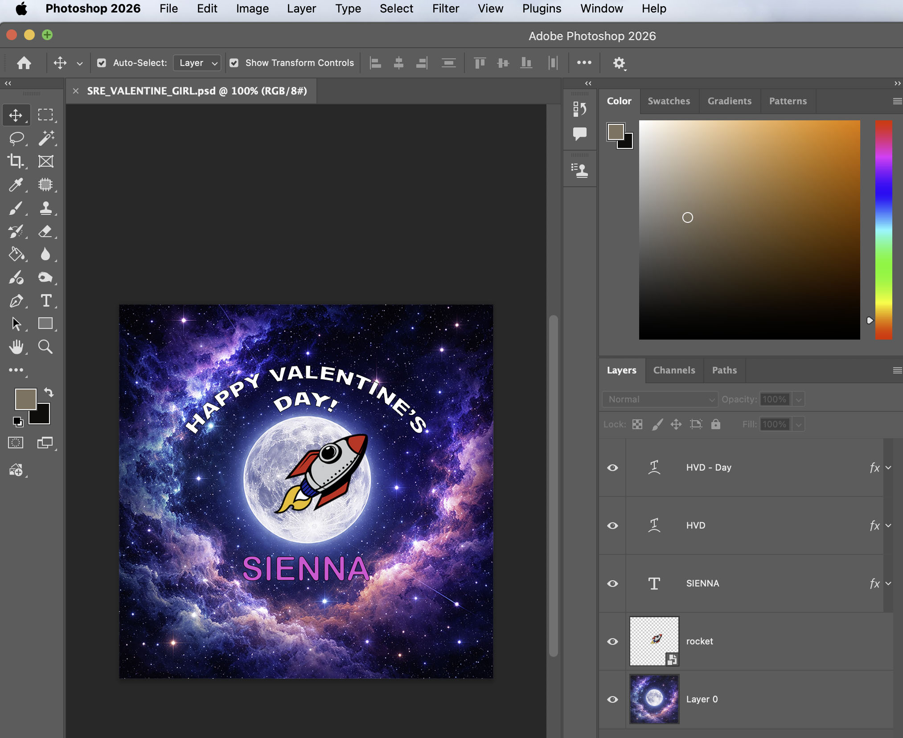
Task: Select the Lasso tool
Action: coord(16,138)
